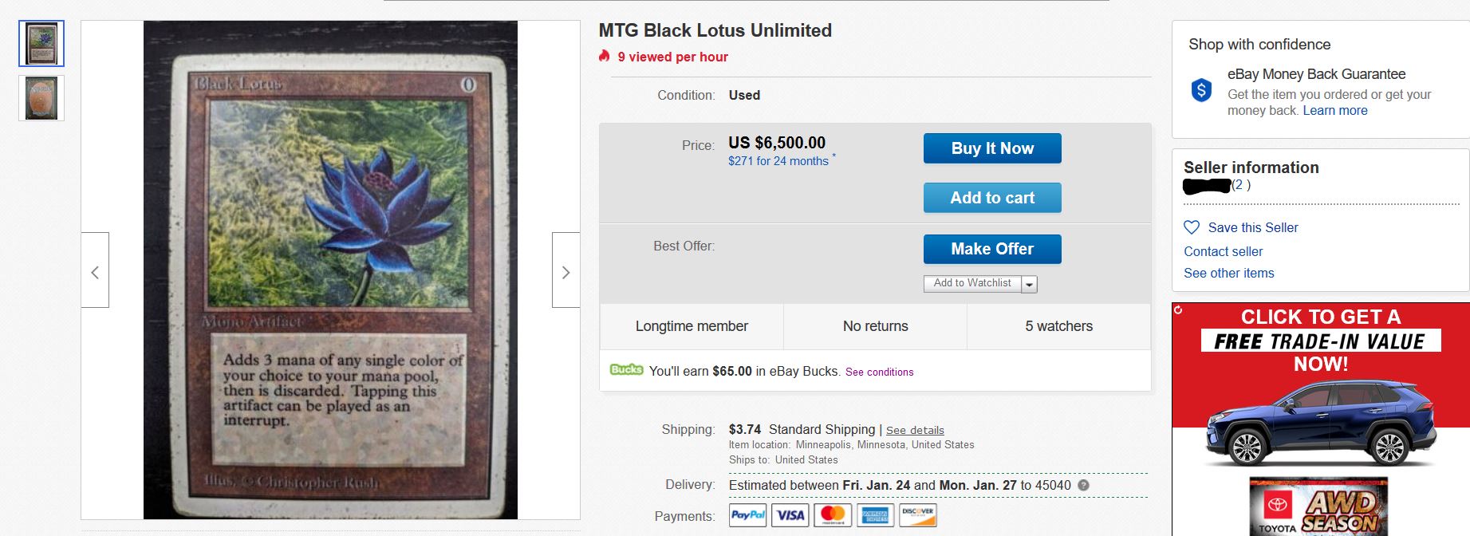Click the eBay Bucks logo icon
1470x536 pixels.
click(x=626, y=370)
